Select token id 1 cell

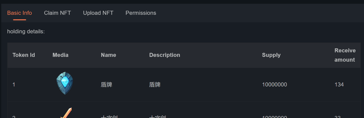[x=14, y=85]
